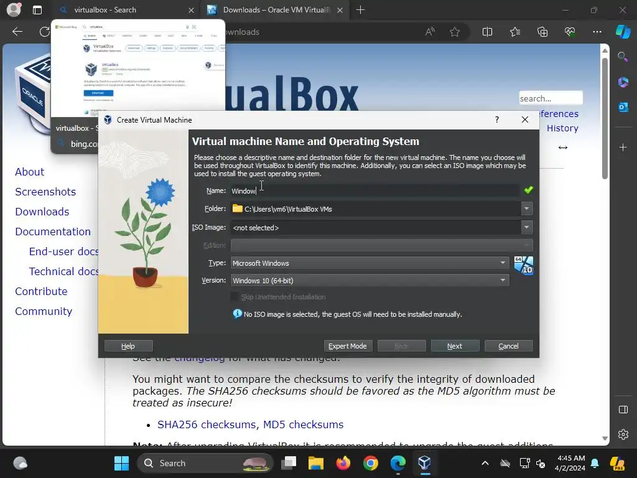Open Outlook icon in Edge sidebar
The height and width of the screenshot is (478, 637).
point(623,107)
